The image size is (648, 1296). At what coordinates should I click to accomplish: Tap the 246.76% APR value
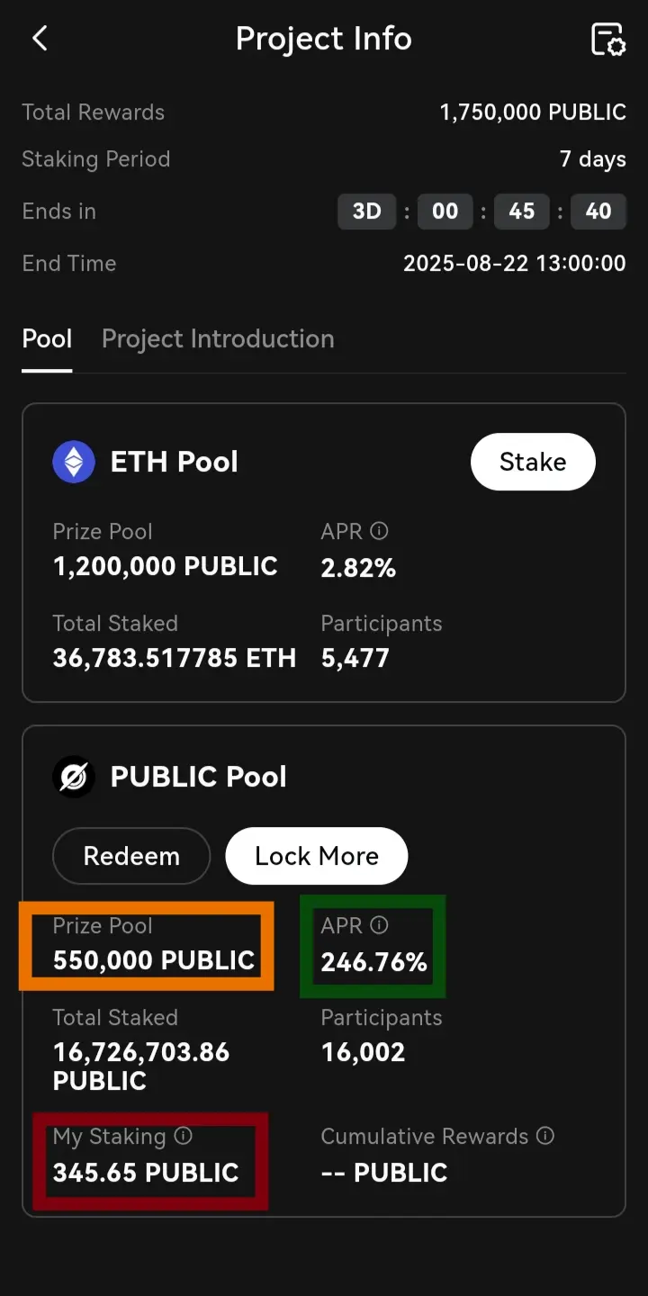(374, 962)
